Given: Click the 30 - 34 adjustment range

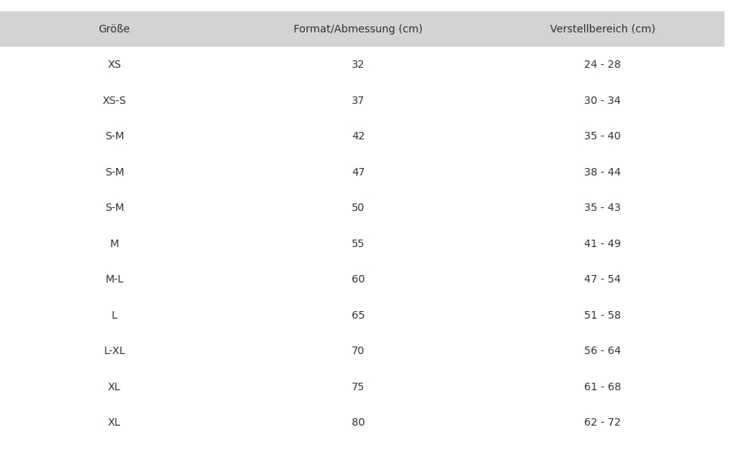Looking at the screenshot, I should pyautogui.click(x=602, y=101).
